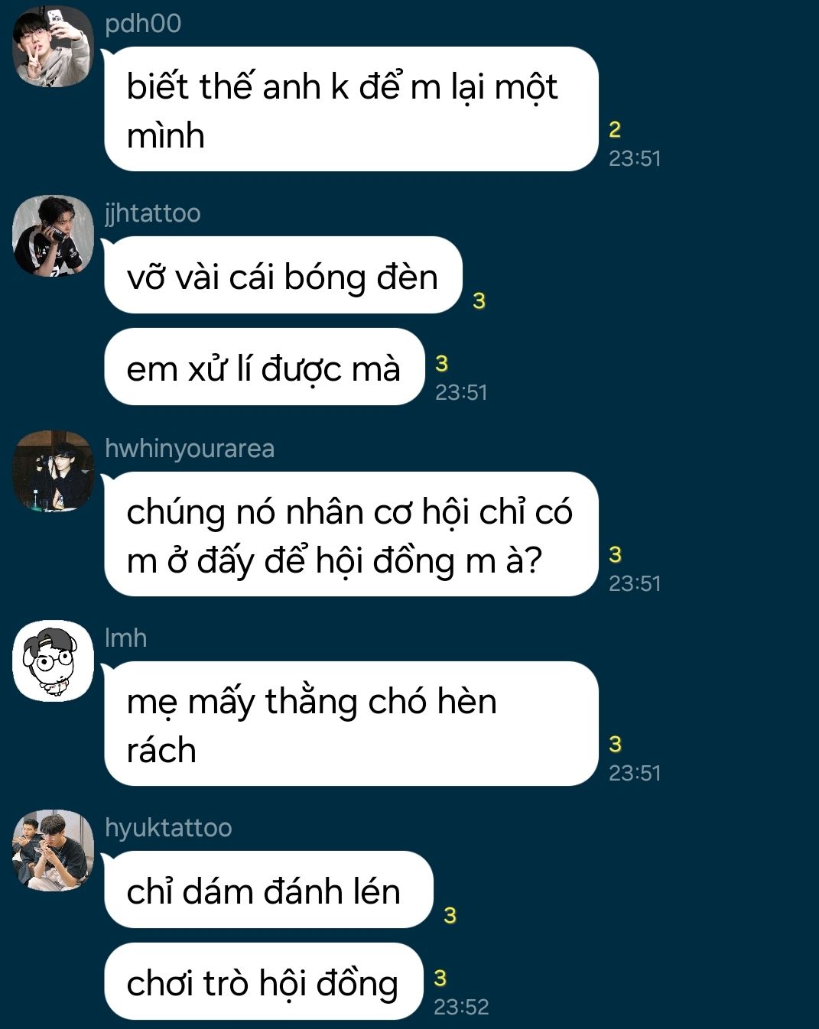Select the hwhinyourarea sender name
The width and height of the screenshot is (819, 1029).
[x=189, y=449]
